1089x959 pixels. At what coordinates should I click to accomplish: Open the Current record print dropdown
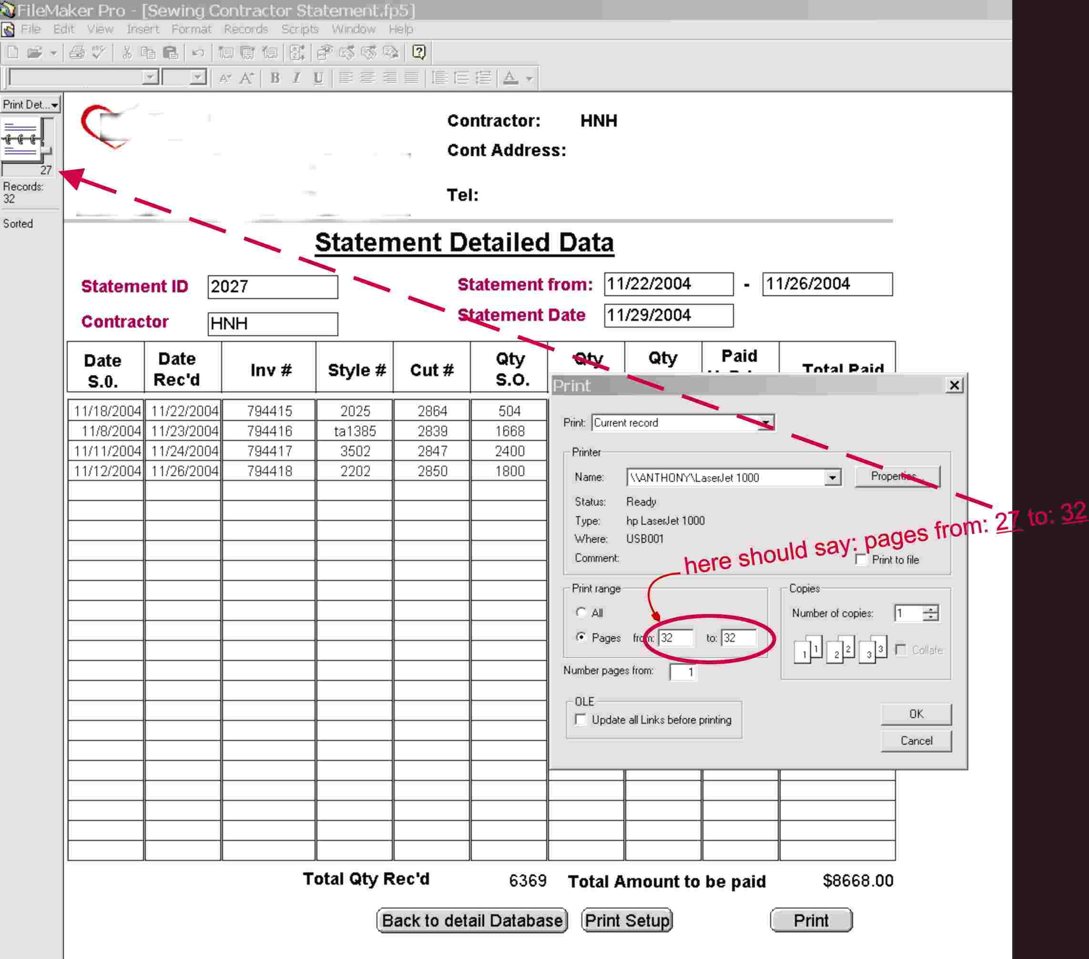[765, 422]
